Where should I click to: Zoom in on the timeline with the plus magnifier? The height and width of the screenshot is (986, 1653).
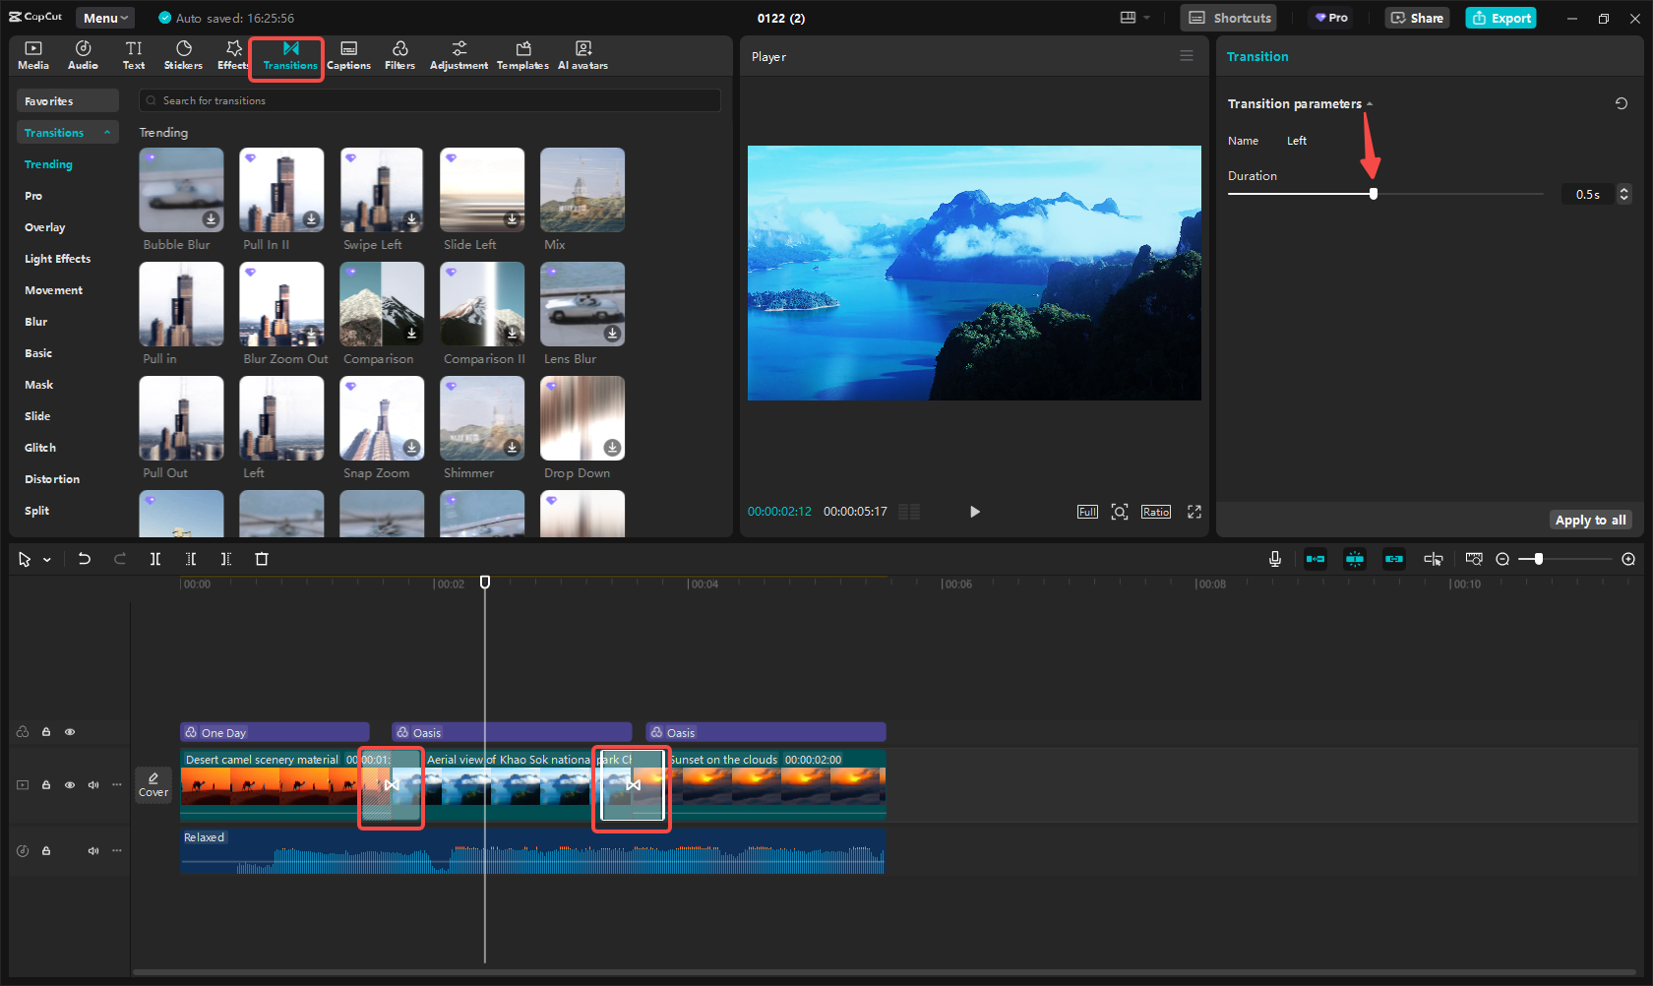coord(1627,558)
